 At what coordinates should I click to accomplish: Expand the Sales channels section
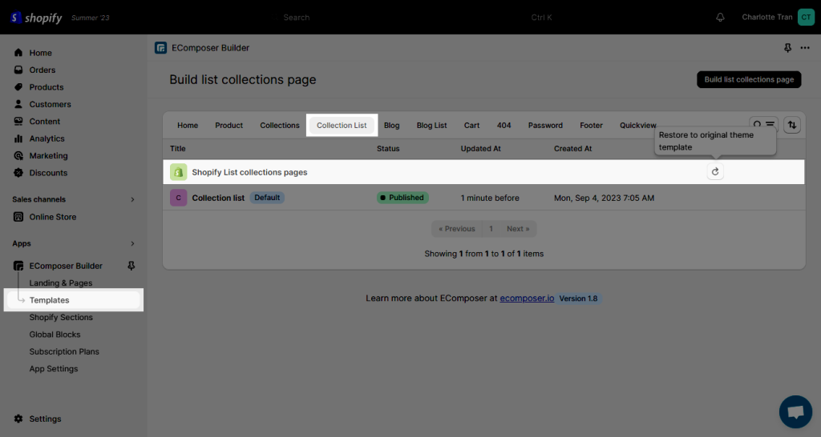pyautogui.click(x=132, y=199)
